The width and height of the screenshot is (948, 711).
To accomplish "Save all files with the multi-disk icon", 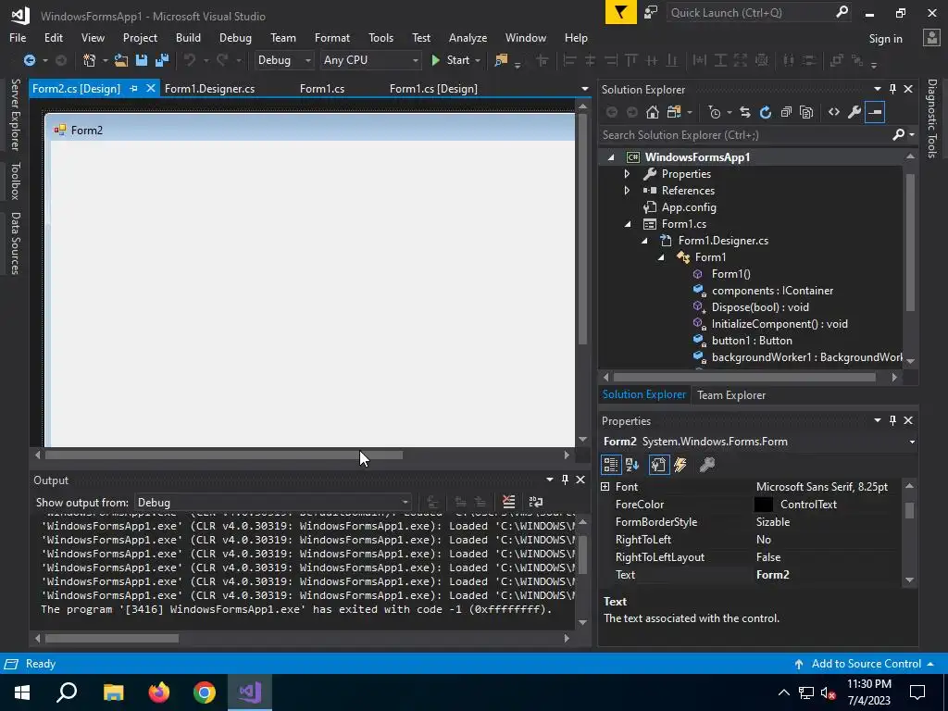I will coord(162,60).
